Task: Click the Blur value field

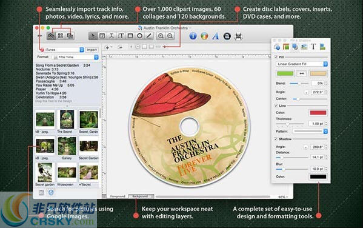Action: 317,169
